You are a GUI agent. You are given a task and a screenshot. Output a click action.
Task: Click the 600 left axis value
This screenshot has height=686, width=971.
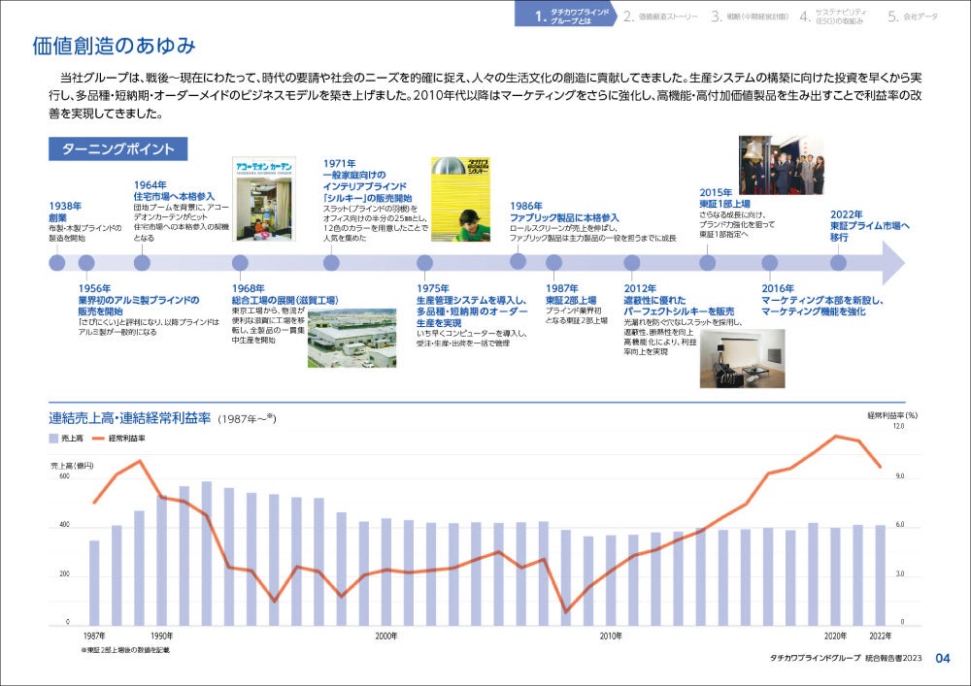tap(64, 476)
